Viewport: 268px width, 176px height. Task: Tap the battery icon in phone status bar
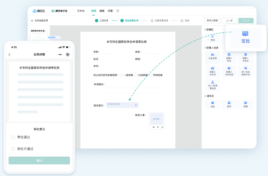68,47
